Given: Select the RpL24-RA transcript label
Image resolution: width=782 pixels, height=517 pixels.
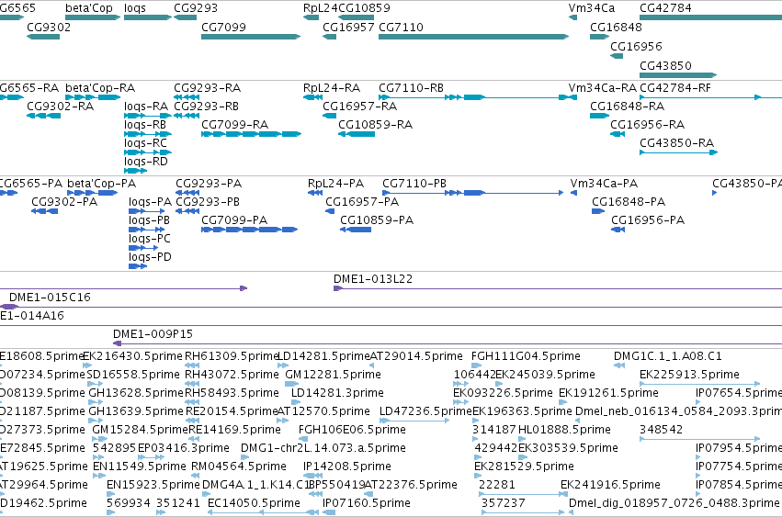Looking at the screenshot, I should 331,88.
